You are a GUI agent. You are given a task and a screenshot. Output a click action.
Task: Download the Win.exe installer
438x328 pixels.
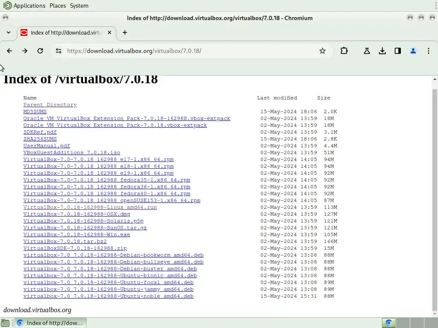point(77,234)
